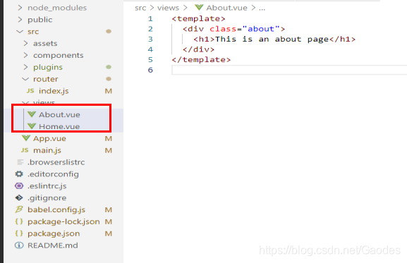Select the public folder name

click(40, 20)
